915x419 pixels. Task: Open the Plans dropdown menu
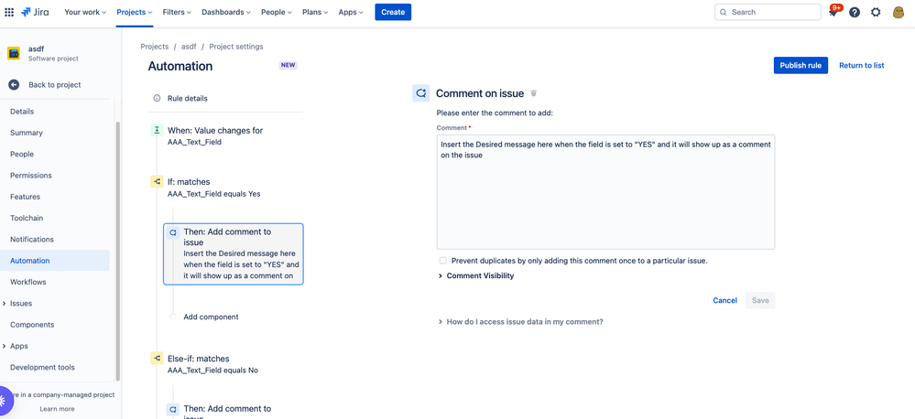tap(315, 12)
